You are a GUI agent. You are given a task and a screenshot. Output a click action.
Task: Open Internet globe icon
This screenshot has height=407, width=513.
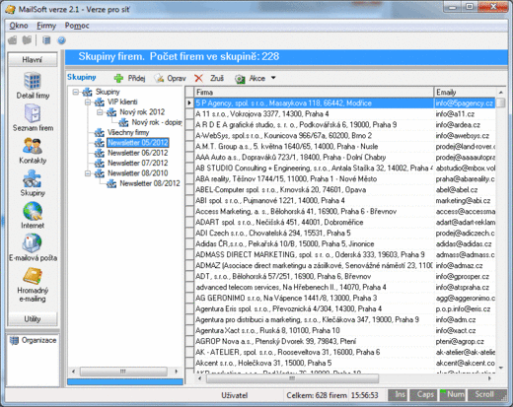(x=33, y=211)
